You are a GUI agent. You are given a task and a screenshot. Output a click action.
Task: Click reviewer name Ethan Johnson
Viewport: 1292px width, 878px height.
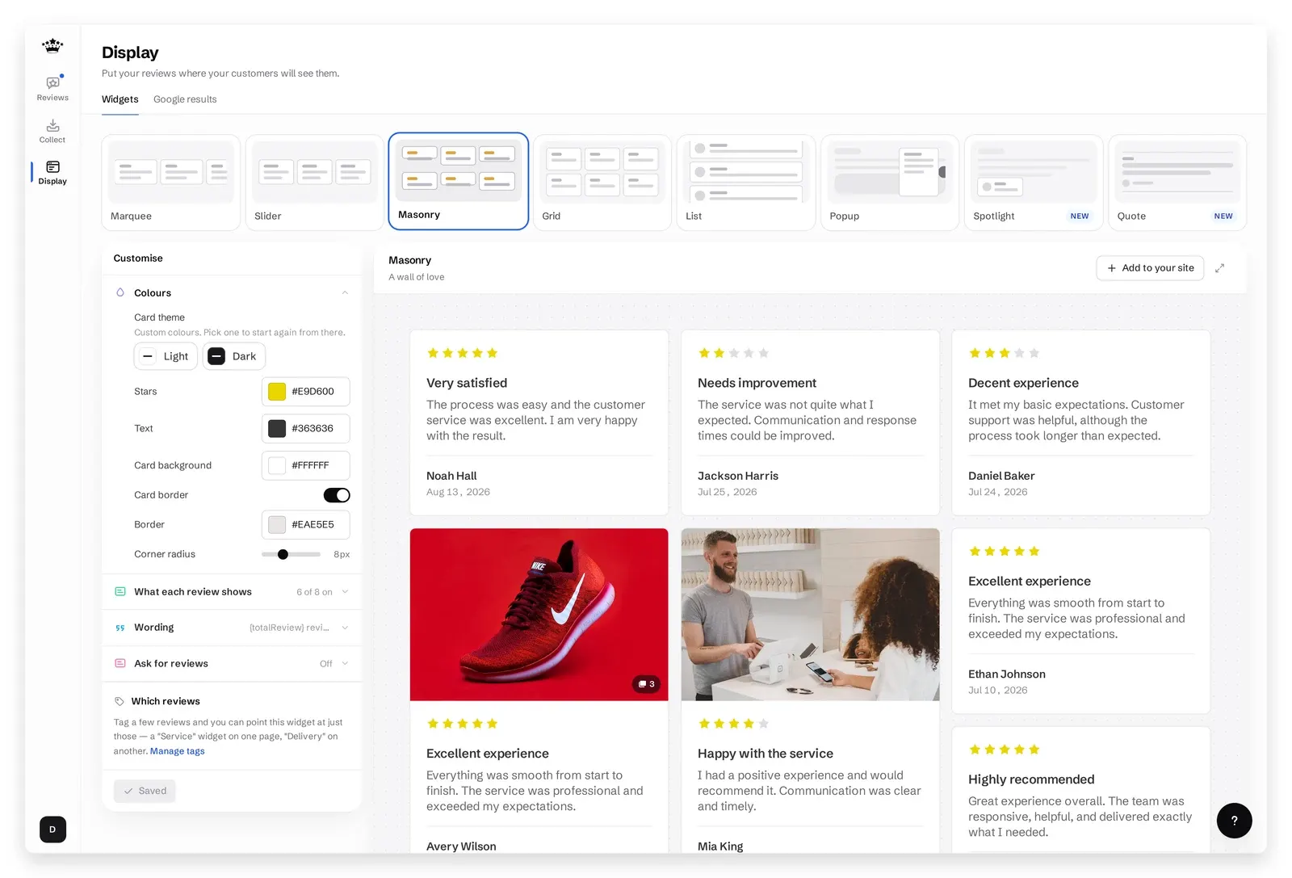1007,674
